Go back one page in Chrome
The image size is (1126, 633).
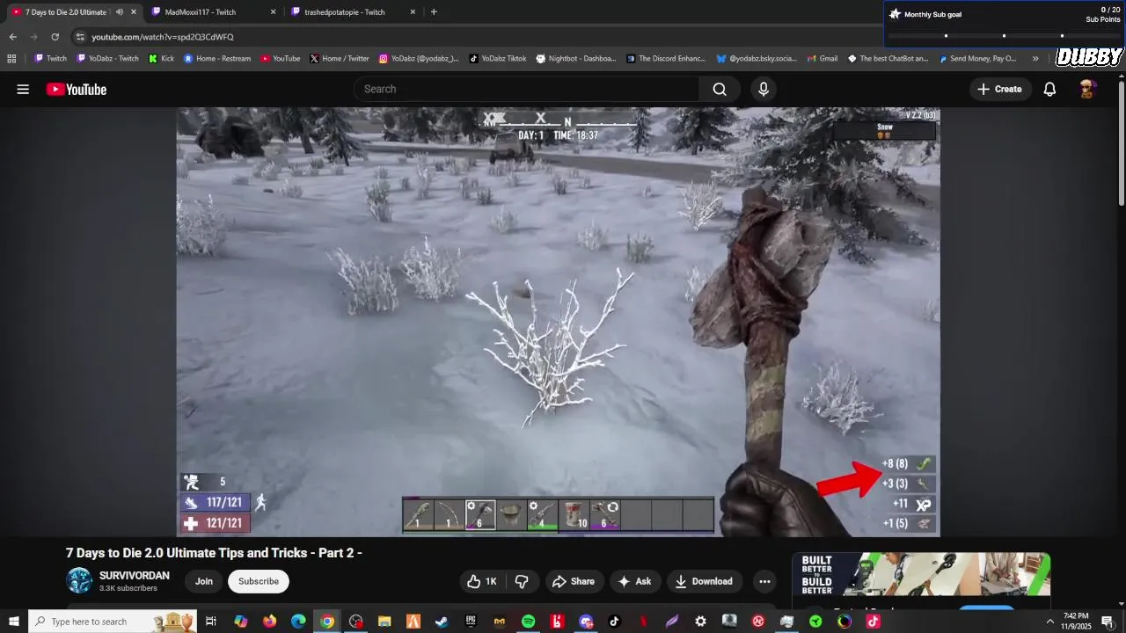pos(12,37)
